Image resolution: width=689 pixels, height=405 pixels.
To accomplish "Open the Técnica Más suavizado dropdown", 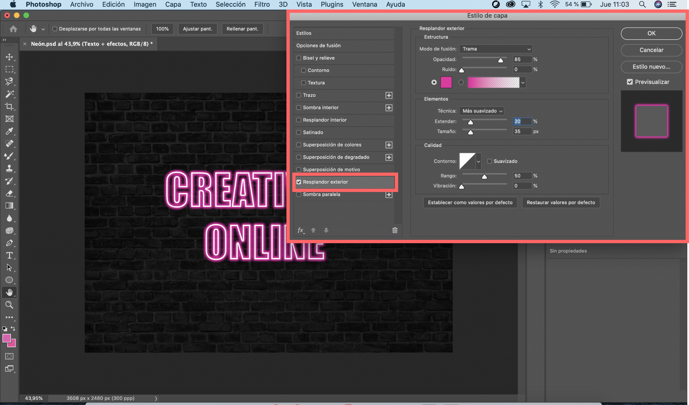I will [482, 111].
